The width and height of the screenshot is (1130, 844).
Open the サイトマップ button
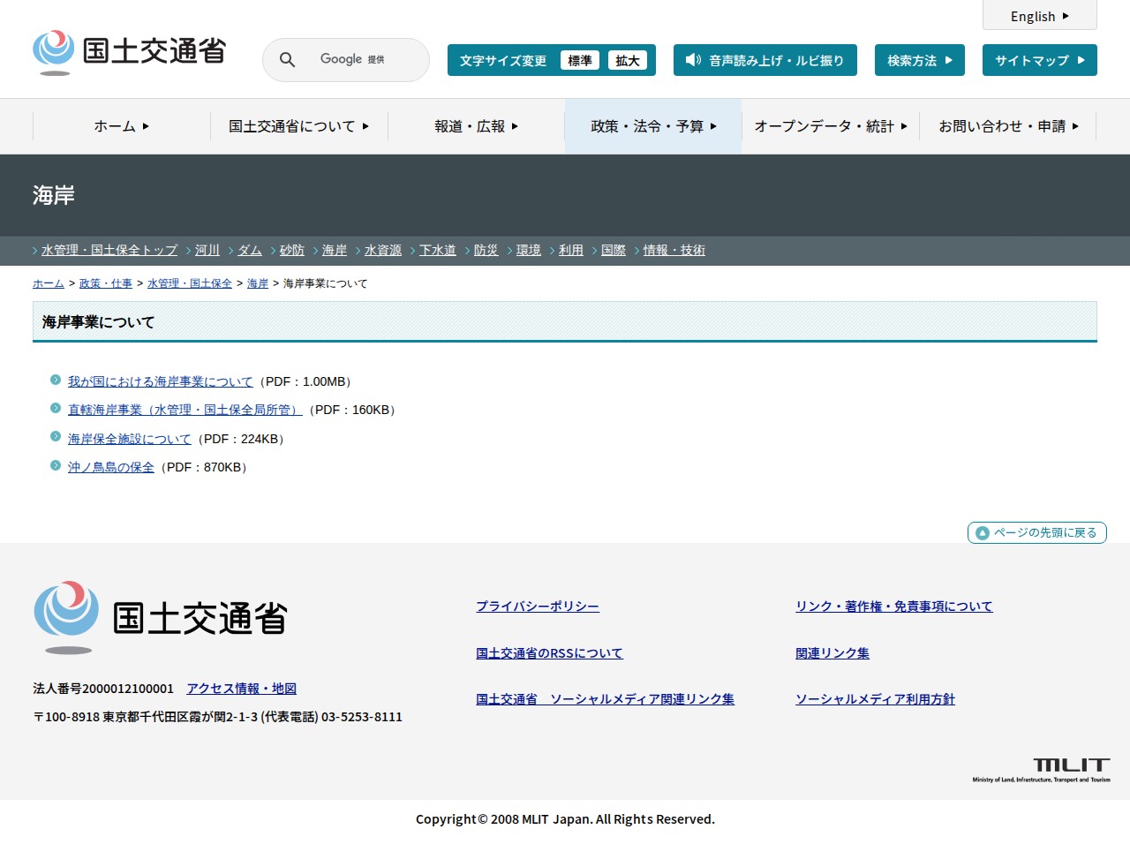[1039, 60]
